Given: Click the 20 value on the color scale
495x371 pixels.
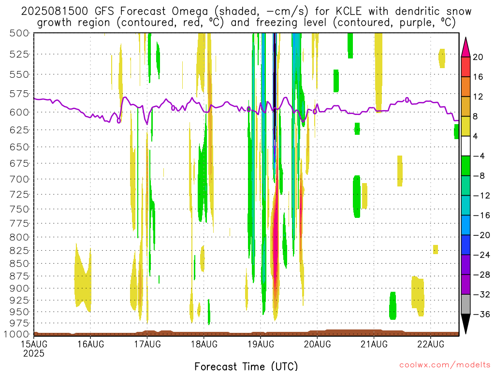Looking at the screenshot, I should click(x=478, y=57).
